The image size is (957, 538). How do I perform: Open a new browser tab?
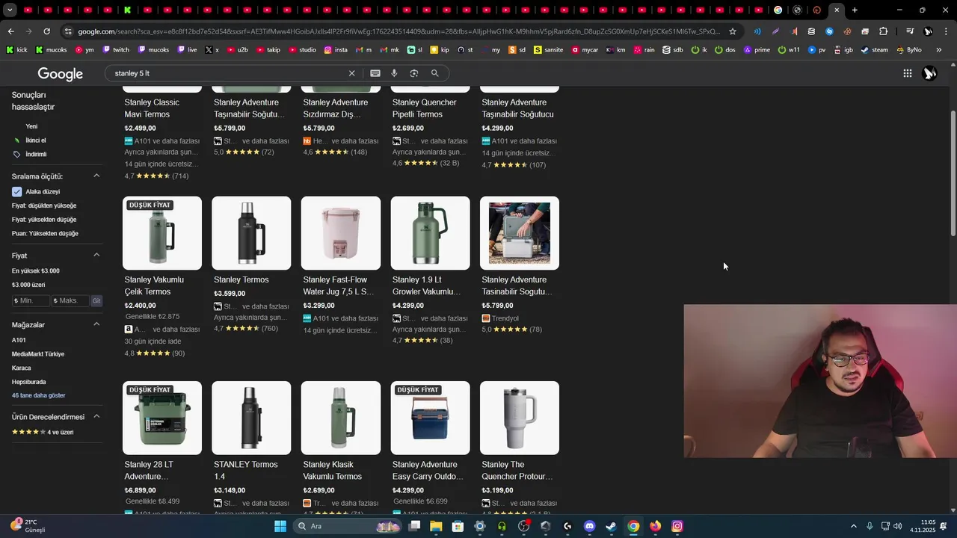pos(855,10)
